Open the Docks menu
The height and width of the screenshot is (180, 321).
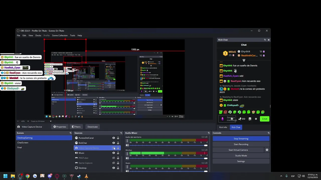point(38,35)
